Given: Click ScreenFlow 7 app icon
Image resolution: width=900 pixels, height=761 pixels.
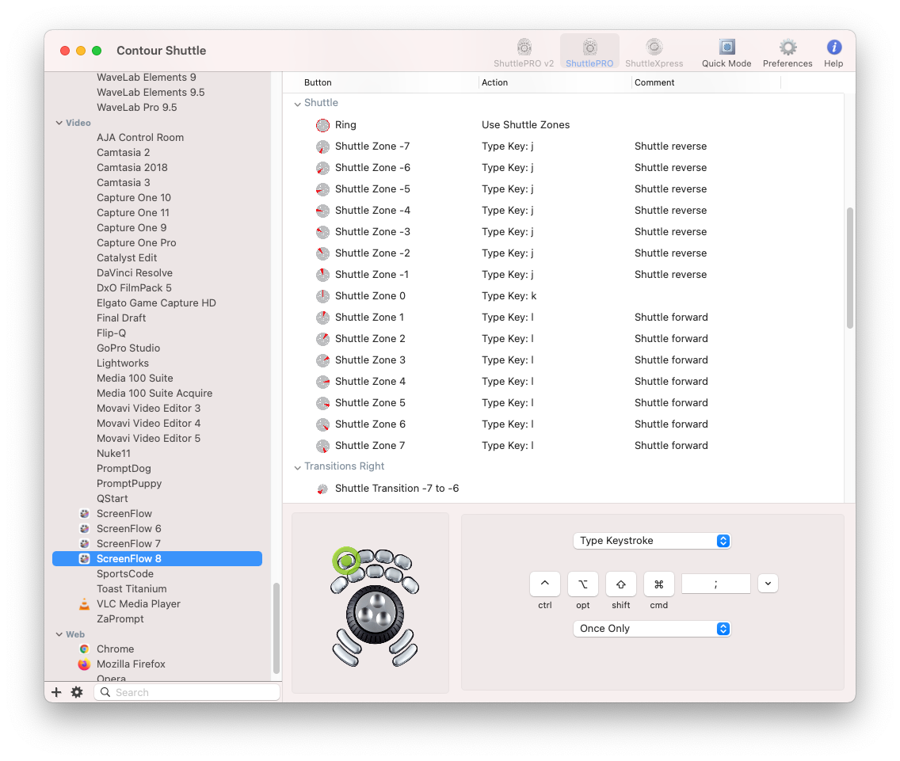Looking at the screenshot, I should point(84,543).
